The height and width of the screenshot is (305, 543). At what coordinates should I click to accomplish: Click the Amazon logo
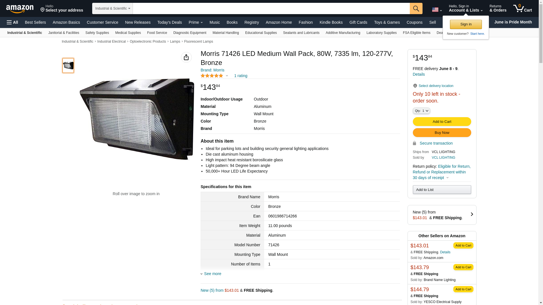[x=20, y=9]
